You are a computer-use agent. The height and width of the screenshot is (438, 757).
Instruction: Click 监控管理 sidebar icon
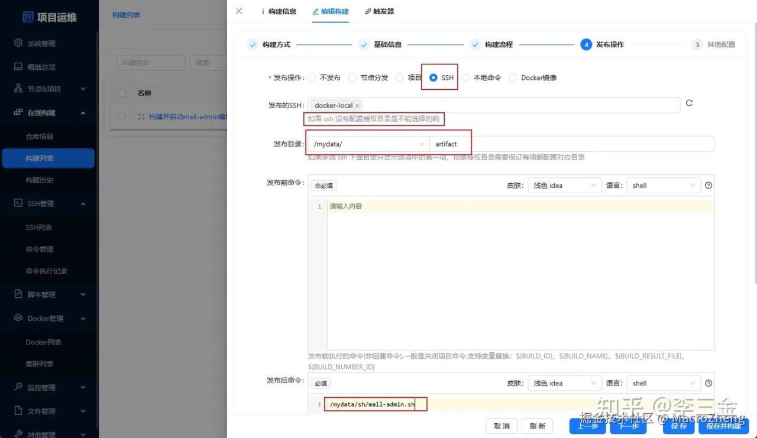(18, 387)
